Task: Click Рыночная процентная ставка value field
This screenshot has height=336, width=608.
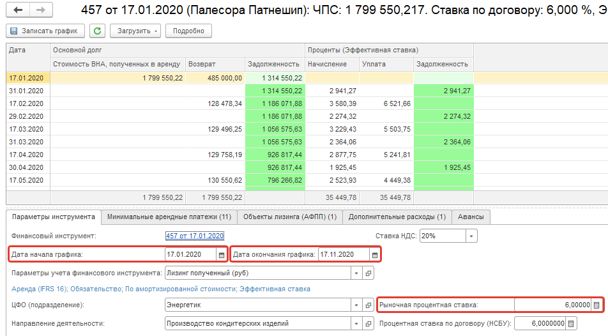Action: (553, 305)
